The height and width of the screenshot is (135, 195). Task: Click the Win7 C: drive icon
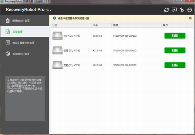(57, 35)
